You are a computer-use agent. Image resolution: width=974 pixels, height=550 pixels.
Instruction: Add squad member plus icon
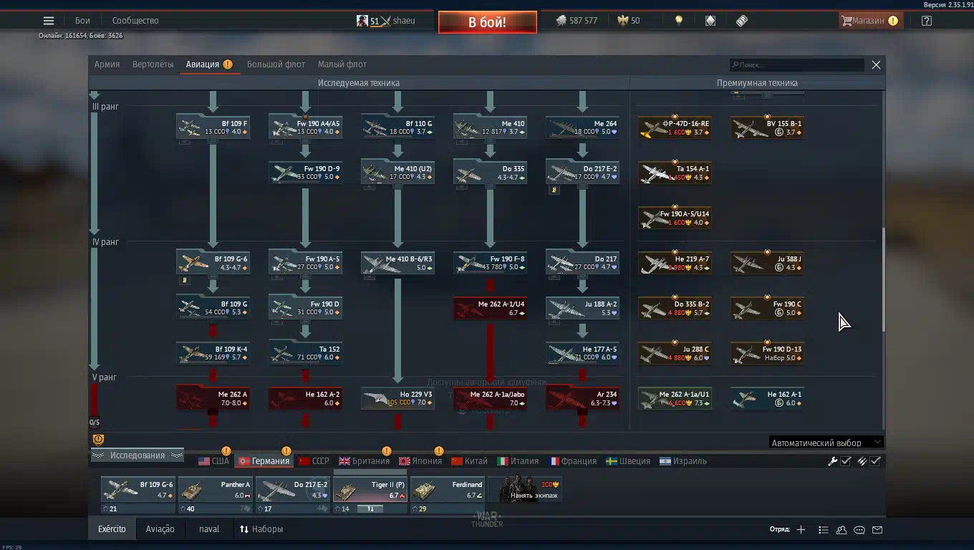coord(801,530)
